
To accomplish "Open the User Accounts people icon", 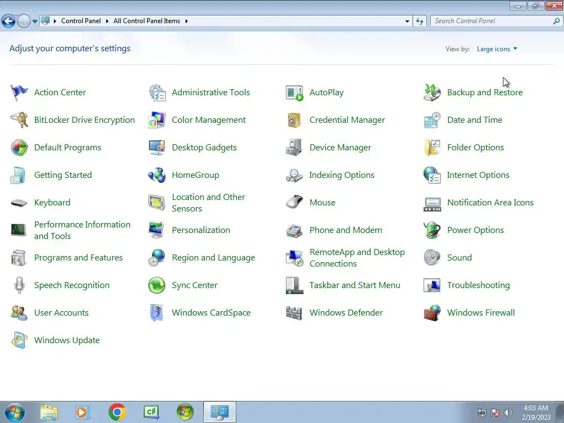I will click(x=19, y=313).
